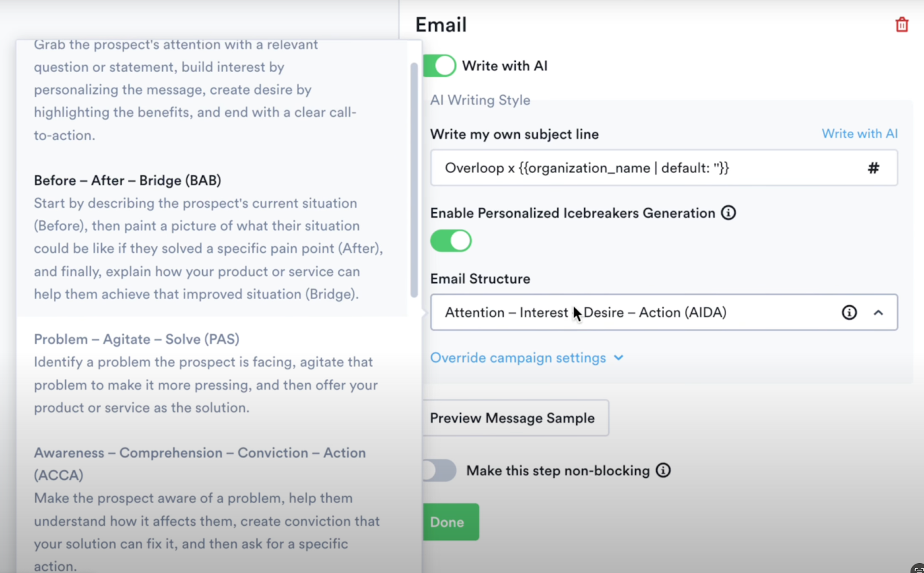924x573 pixels.
Task: Disable the Write with AI toggle
Action: (x=439, y=65)
